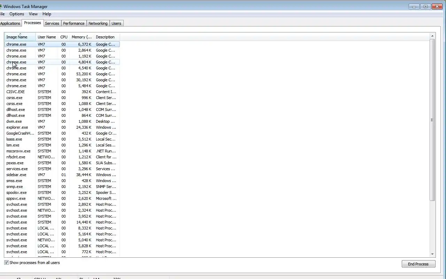Select the sidebar.exe process
The width and height of the screenshot is (446, 279).
pyautogui.click(x=62, y=175)
